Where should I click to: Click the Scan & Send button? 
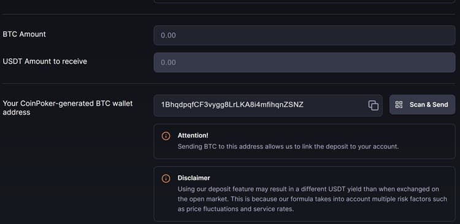pos(422,105)
